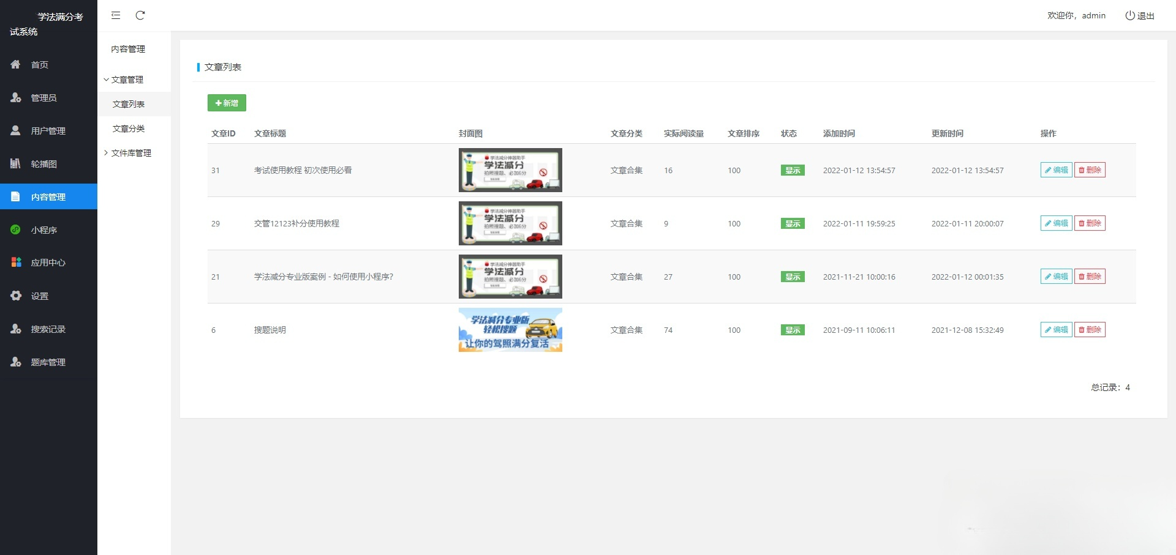Click the refresh icon in toolbar
This screenshot has width=1176, height=555.
tap(140, 15)
